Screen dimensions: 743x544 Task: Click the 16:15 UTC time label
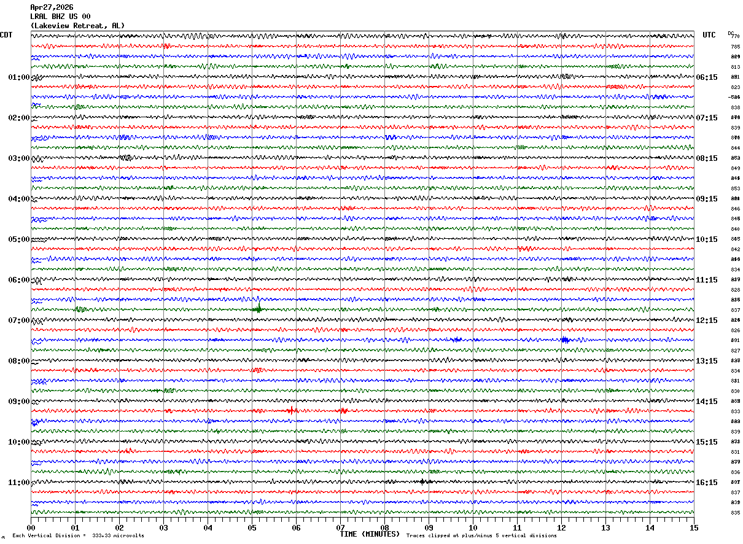coord(707,483)
